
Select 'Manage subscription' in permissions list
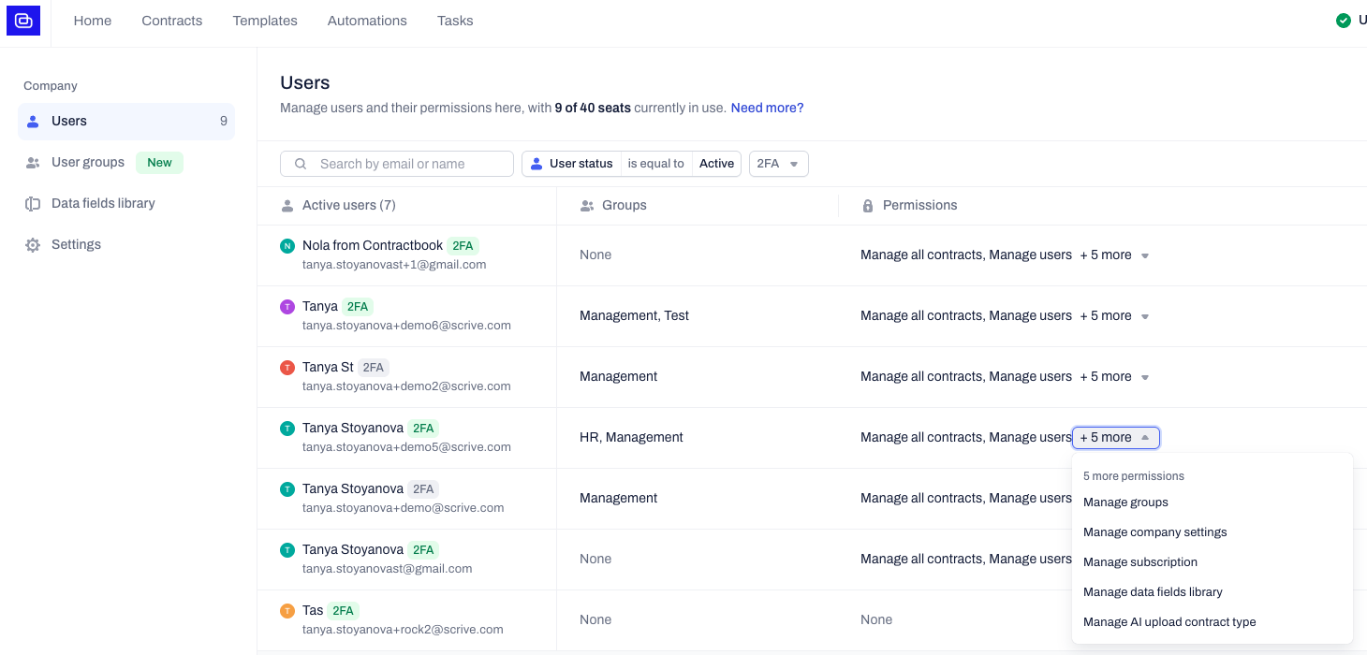1140,562
